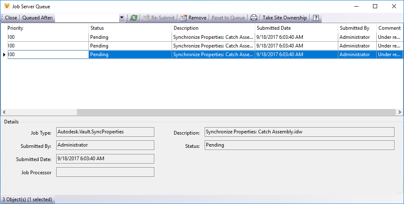This screenshot has width=404, height=204.
Task: Select the first job row's Pending status
Action: [130, 37]
